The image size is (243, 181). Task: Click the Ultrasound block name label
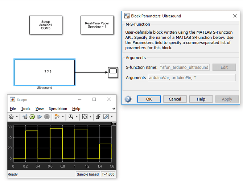[x=45, y=88]
